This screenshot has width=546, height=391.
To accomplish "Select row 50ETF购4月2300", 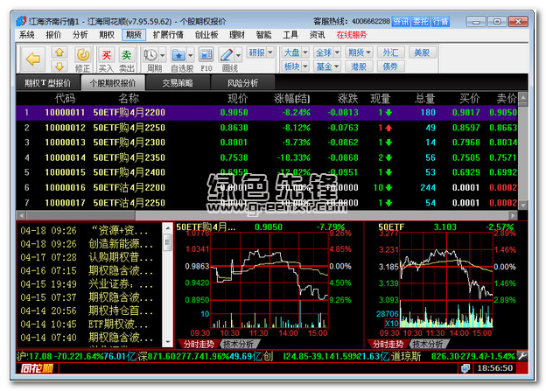I will pos(267,143).
